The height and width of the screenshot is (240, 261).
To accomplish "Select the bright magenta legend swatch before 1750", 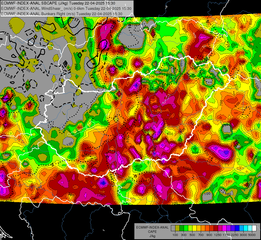I will coord(224,228).
